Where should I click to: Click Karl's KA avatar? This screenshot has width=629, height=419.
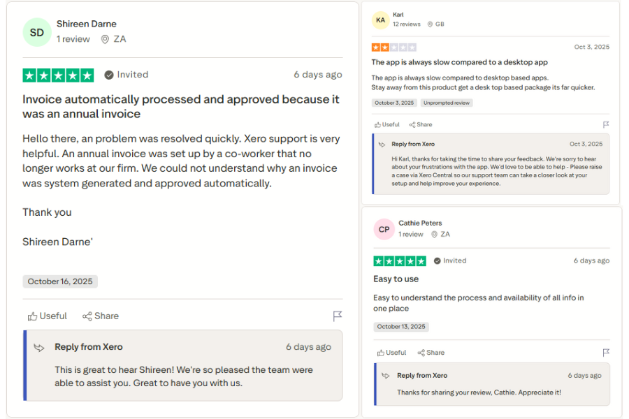[380, 20]
